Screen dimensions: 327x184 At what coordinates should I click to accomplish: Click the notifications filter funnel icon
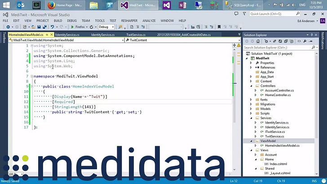pyautogui.click(x=244, y=14)
